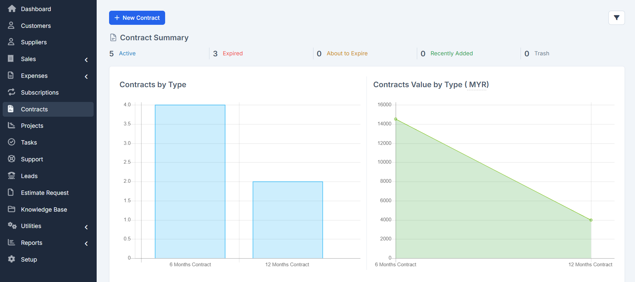Image resolution: width=635 pixels, height=282 pixels.
Task: Click the 12 Months Contract bar
Action: [288, 220]
